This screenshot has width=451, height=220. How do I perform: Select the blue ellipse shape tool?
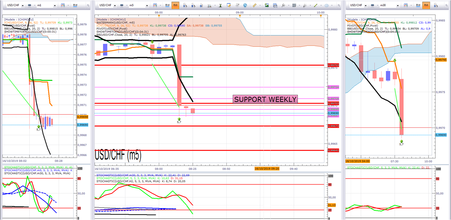[326, 5]
